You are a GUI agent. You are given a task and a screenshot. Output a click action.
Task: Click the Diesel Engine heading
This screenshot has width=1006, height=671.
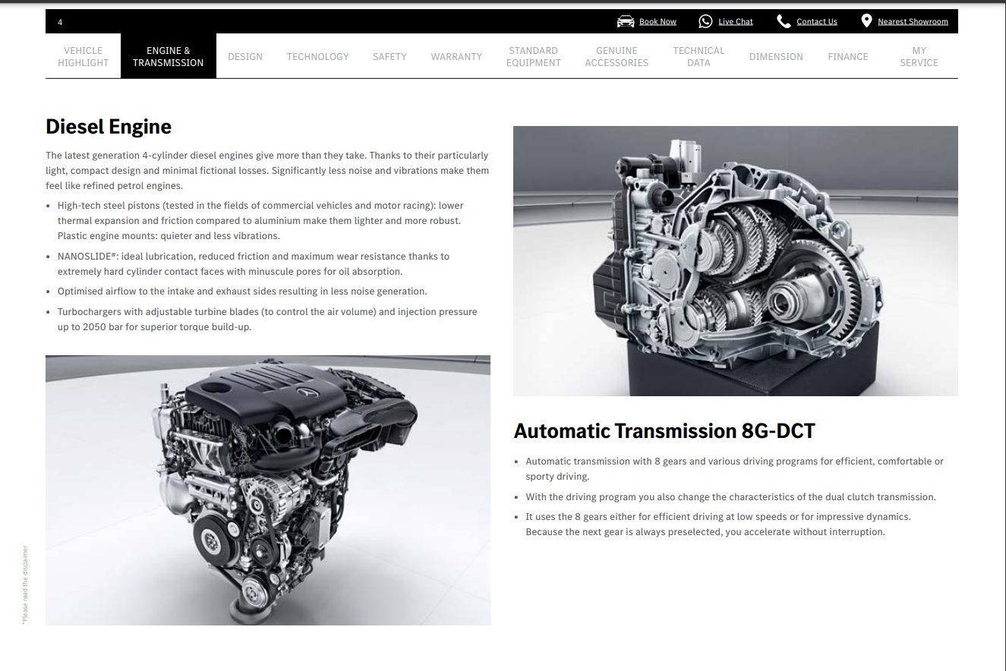109,126
